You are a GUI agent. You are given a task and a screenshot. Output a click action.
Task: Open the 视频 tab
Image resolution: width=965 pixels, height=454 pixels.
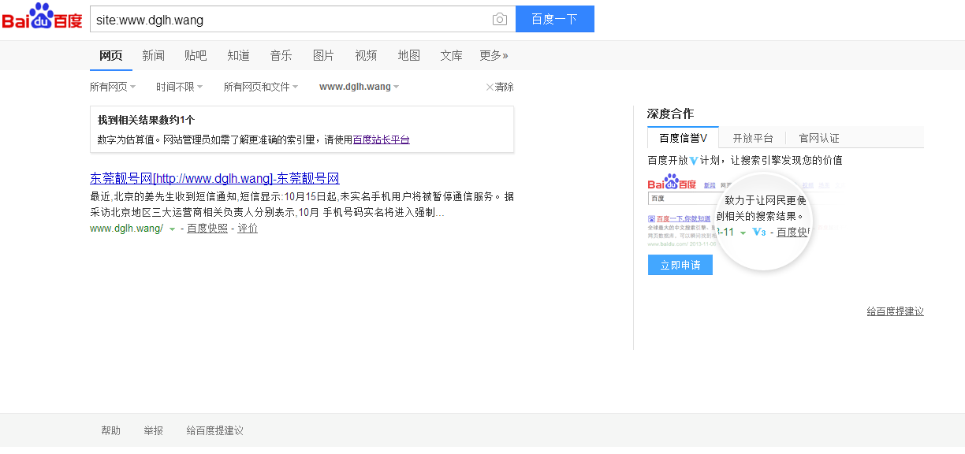[366, 55]
